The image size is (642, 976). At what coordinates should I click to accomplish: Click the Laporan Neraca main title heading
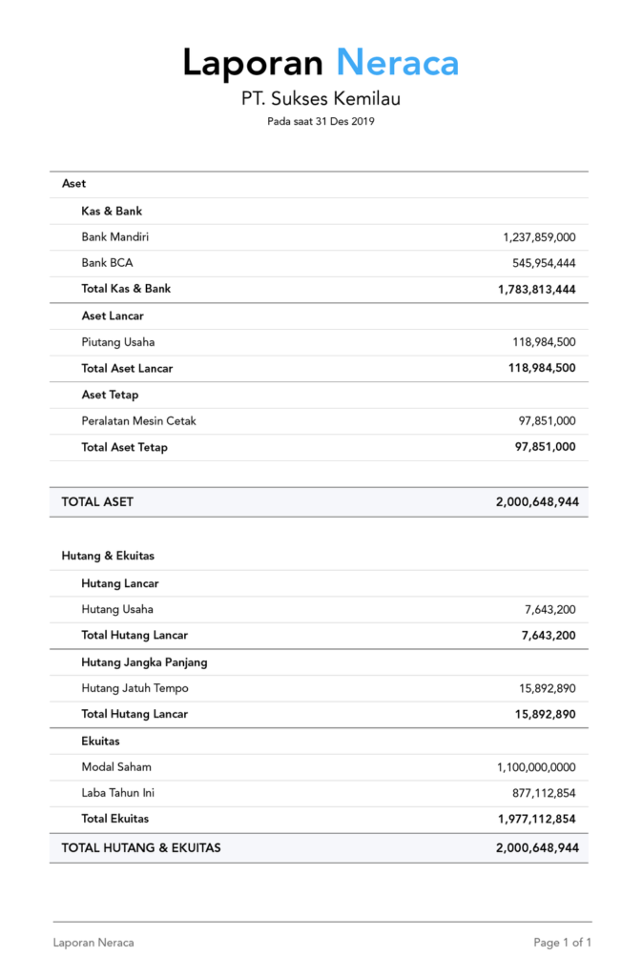(x=321, y=63)
